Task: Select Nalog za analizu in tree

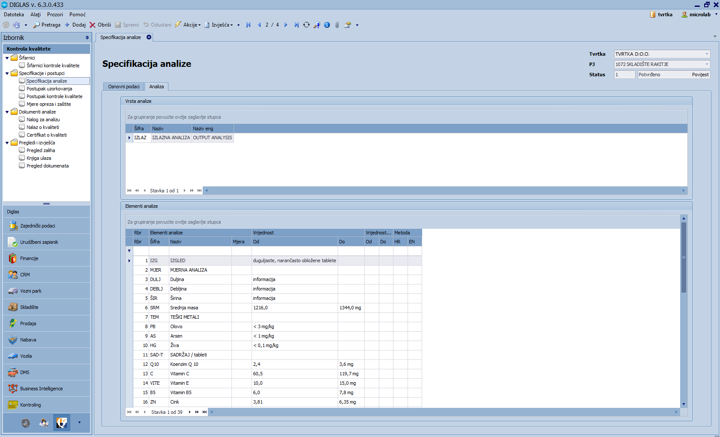Action: [43, 120]
